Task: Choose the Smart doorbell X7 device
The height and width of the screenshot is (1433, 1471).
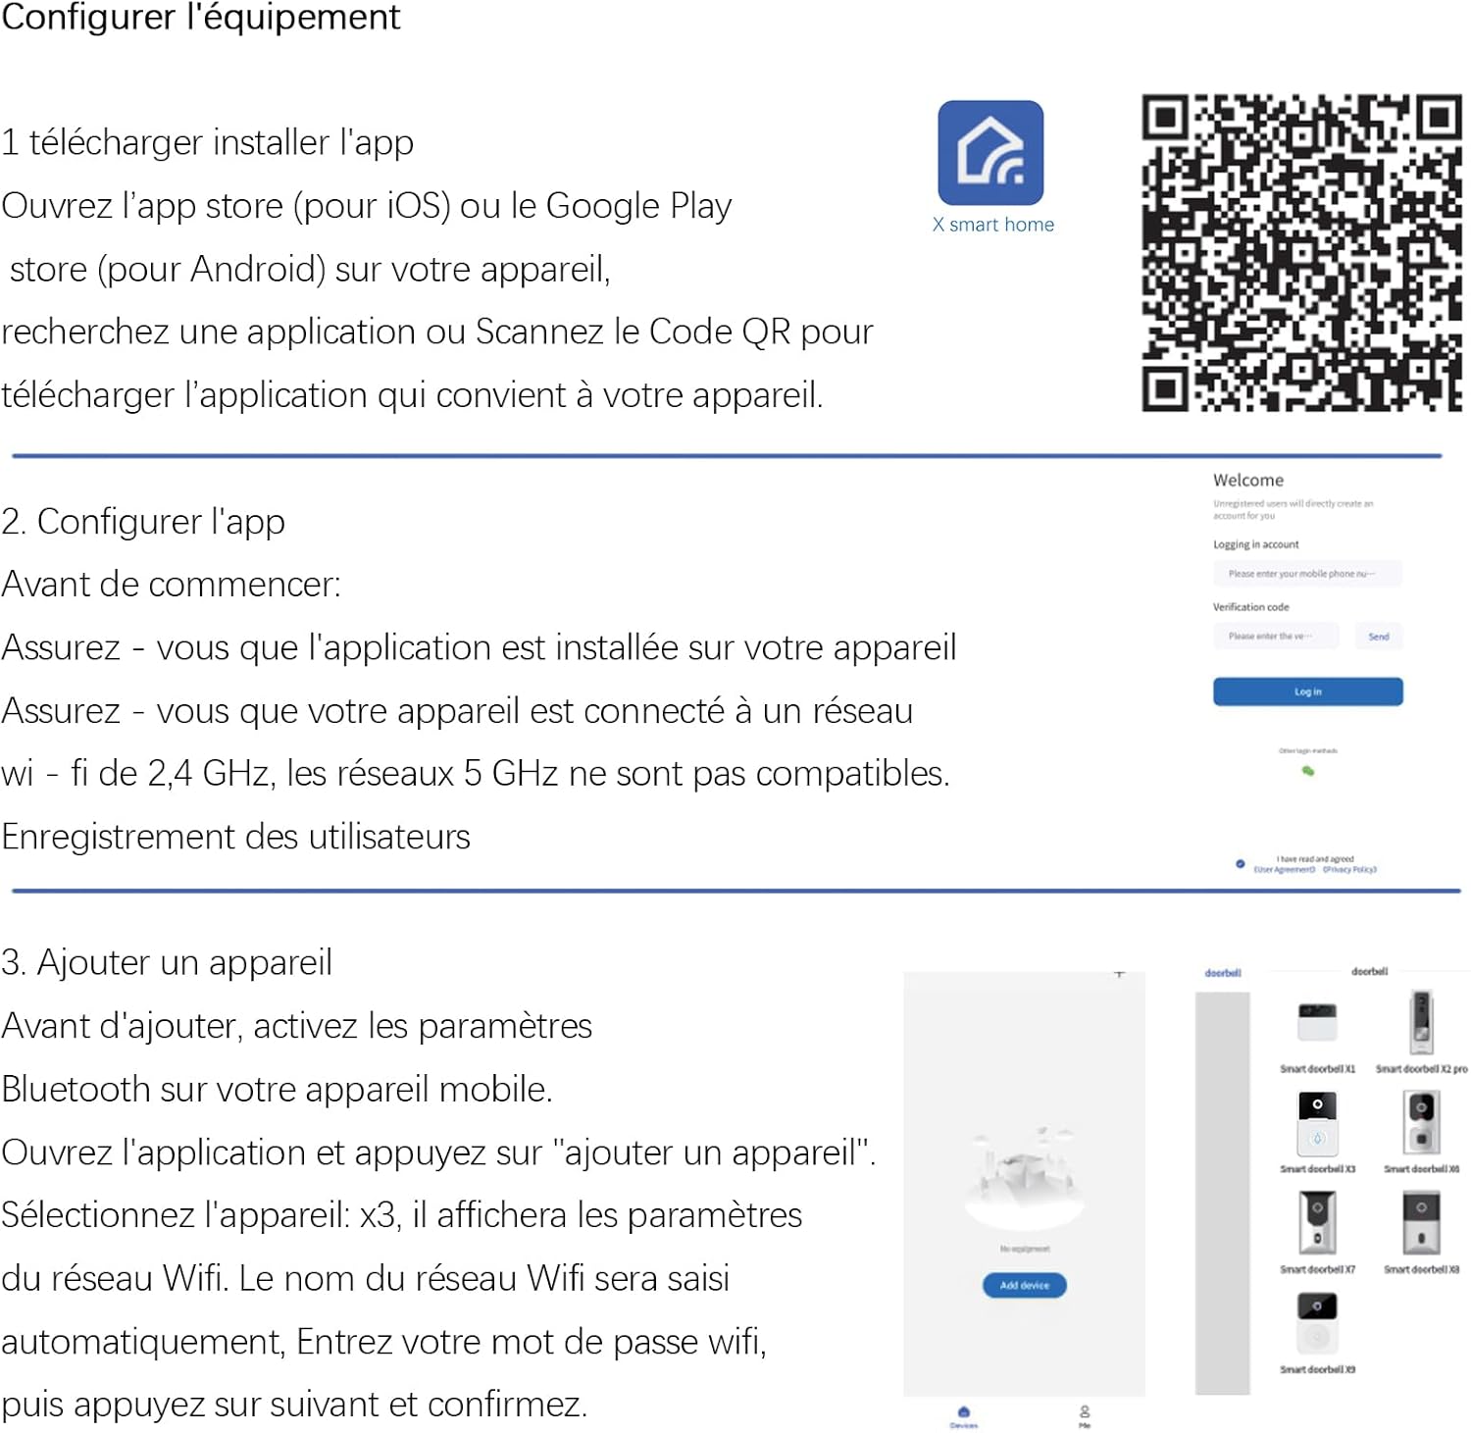Action: (x=1317, y=1222)
